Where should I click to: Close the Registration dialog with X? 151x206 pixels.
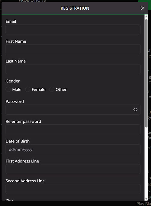tap(143, 8)
